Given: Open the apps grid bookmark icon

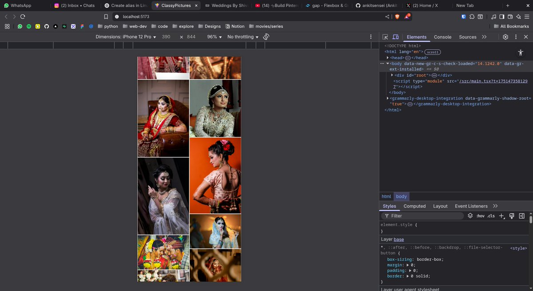Looking at the screenshot, I should (7, 26).
